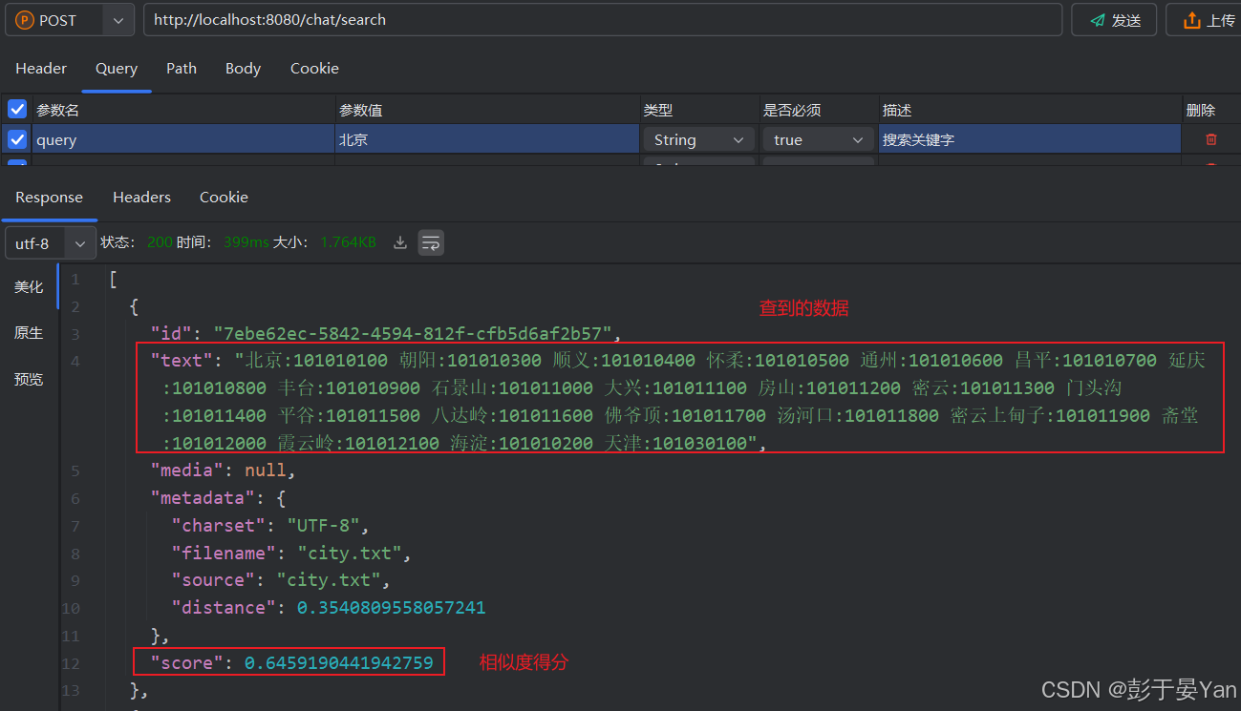The height and width of the screenshot is (711, 1241).
Task: Open the true required dropdown
Action: (818, 139)
